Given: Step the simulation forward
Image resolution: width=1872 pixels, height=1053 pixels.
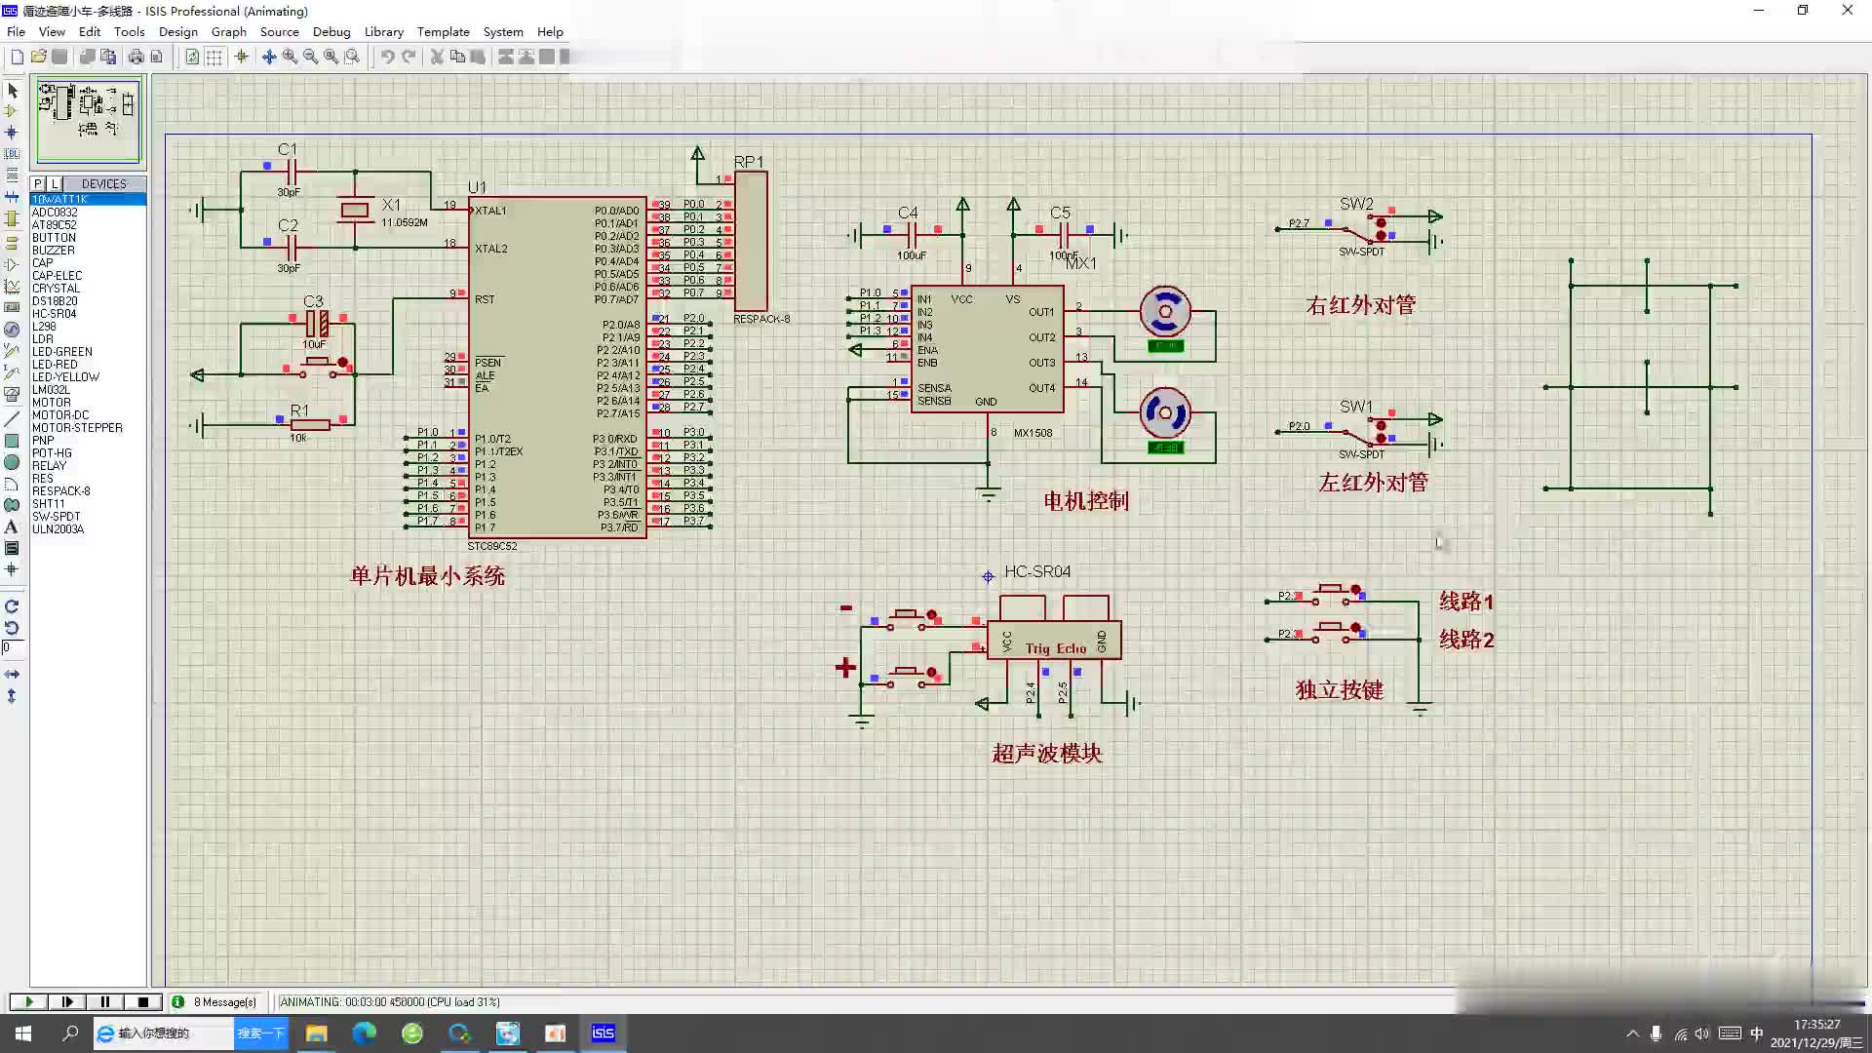Looking at the screenshot, I should click(66, 1001).
